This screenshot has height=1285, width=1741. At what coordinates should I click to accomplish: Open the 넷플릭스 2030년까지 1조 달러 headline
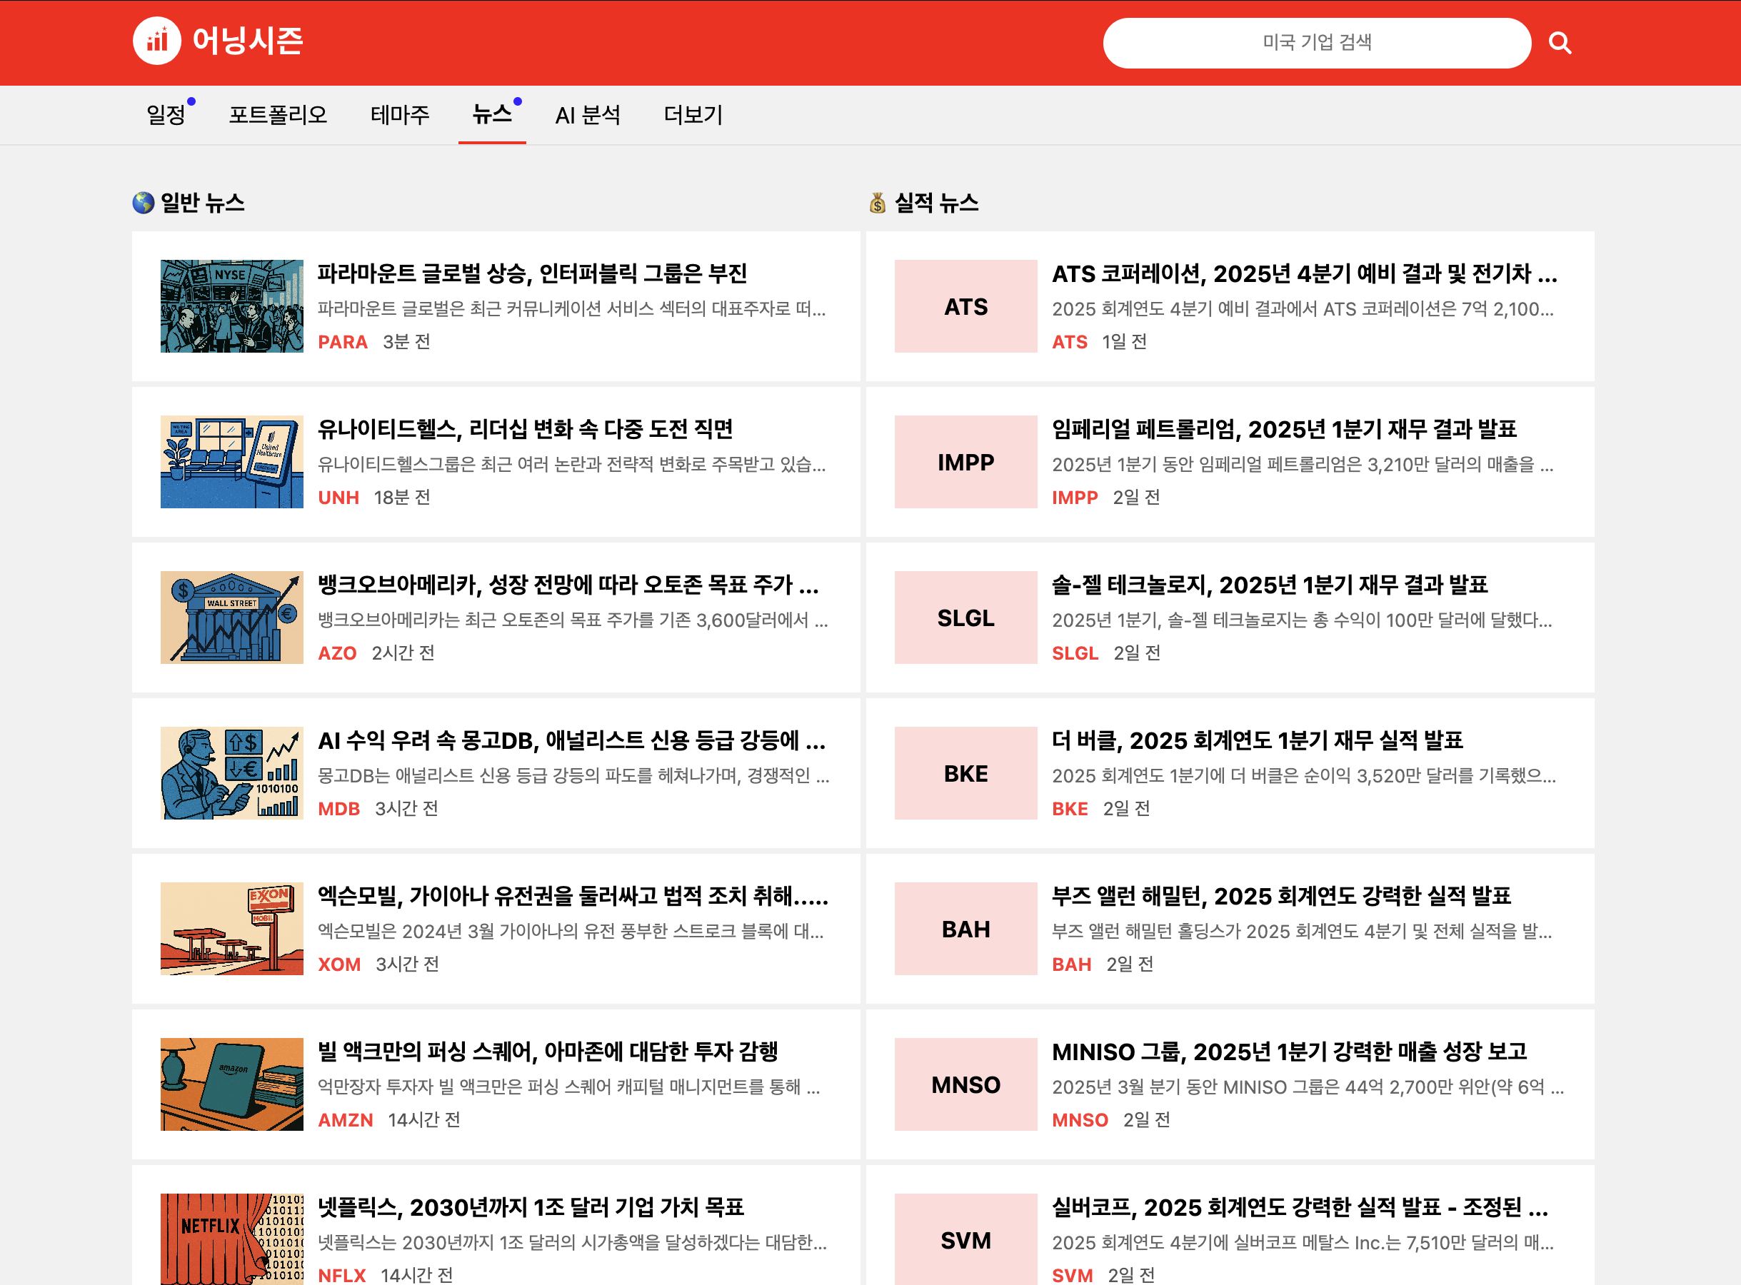click(531, 1206)
